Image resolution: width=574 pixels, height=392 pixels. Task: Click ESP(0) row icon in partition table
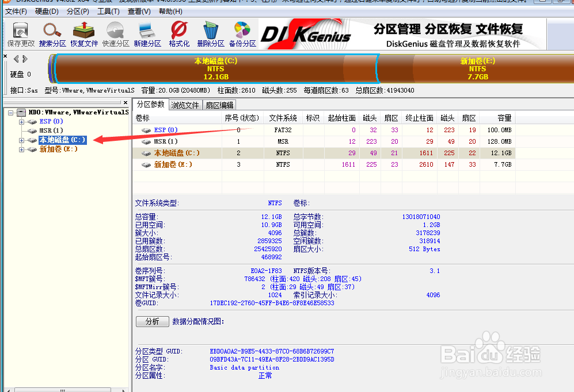click(x=146, y=130)
